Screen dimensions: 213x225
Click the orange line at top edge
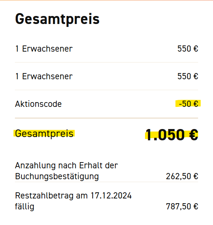pos(106,0)
